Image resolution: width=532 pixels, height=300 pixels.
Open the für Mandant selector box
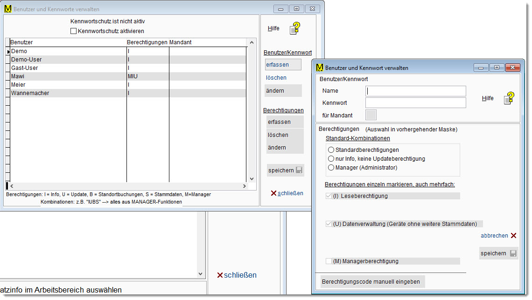pyautogui.click(x=371, y=115)
